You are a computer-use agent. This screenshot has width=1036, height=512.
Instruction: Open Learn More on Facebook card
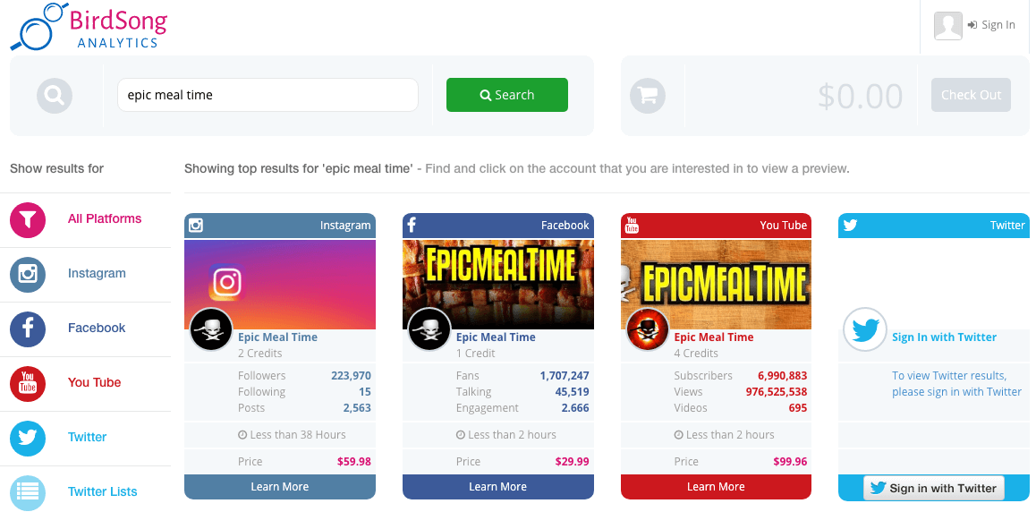click(x=497, y=487)
